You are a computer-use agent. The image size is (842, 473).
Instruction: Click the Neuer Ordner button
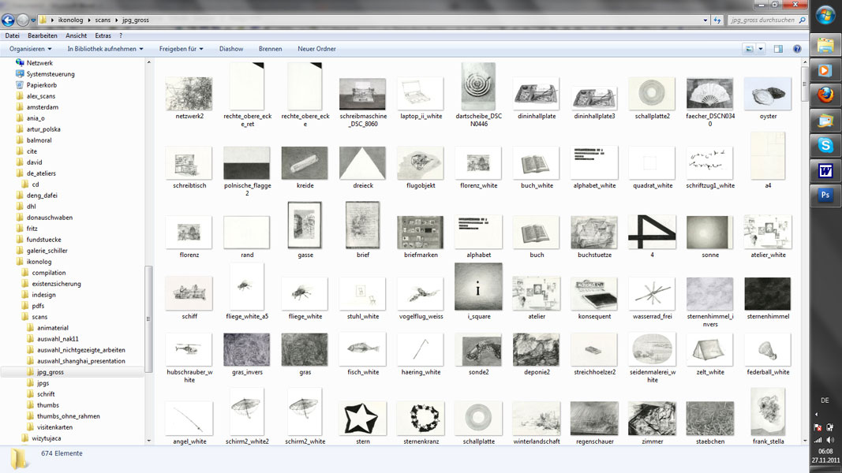click(x=316, y=49)
